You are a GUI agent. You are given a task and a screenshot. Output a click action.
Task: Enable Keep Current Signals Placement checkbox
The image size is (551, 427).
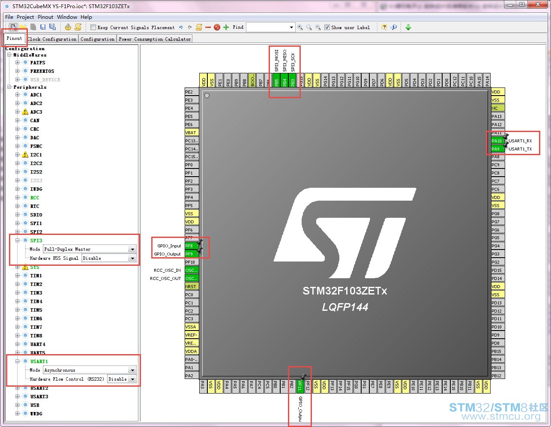tap(93, 27)
